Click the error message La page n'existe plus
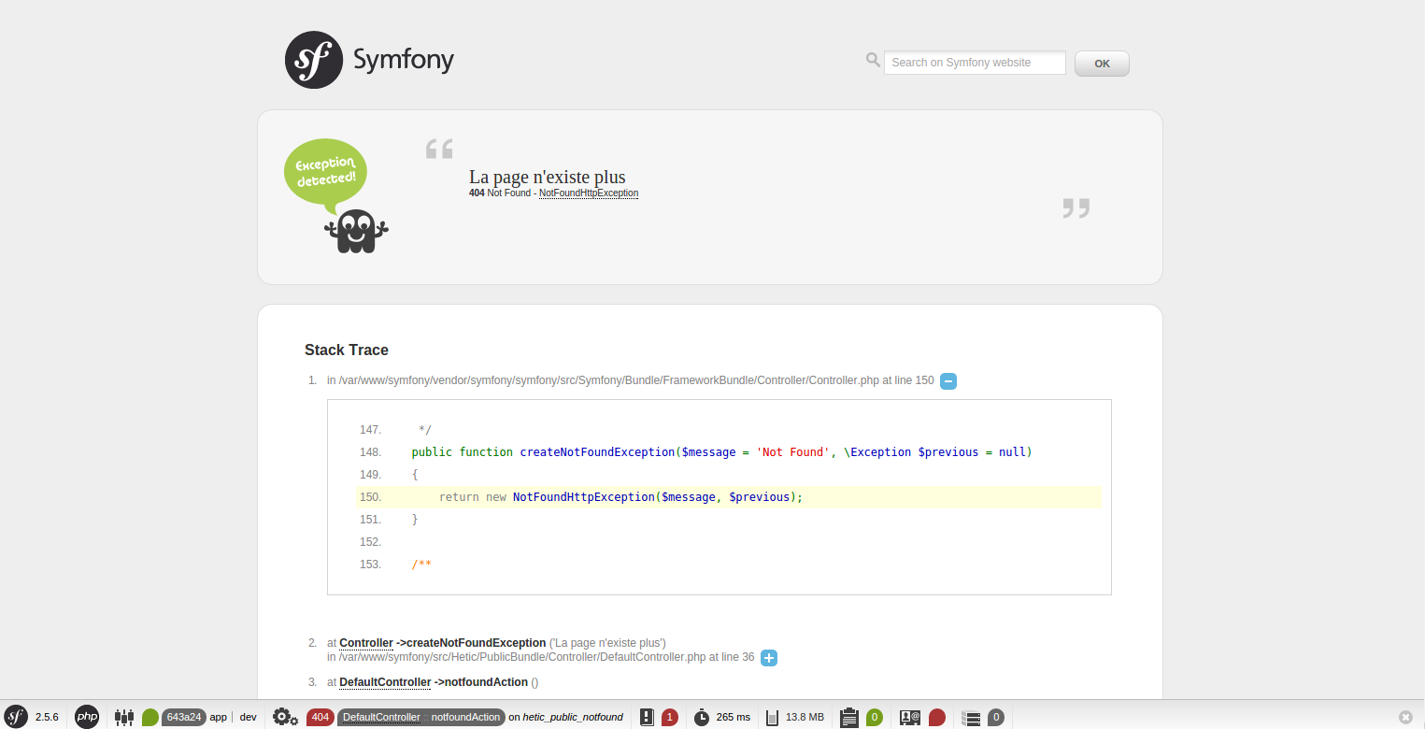This screenshot has width=1425, height=729. point(548,177)
